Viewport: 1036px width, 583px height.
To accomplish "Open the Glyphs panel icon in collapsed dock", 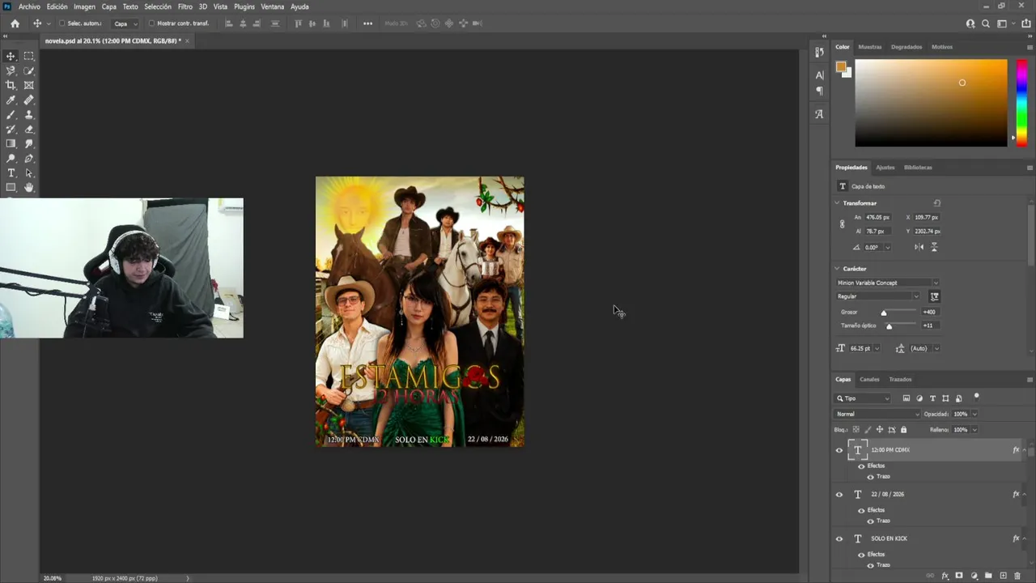I will (819, 114).
